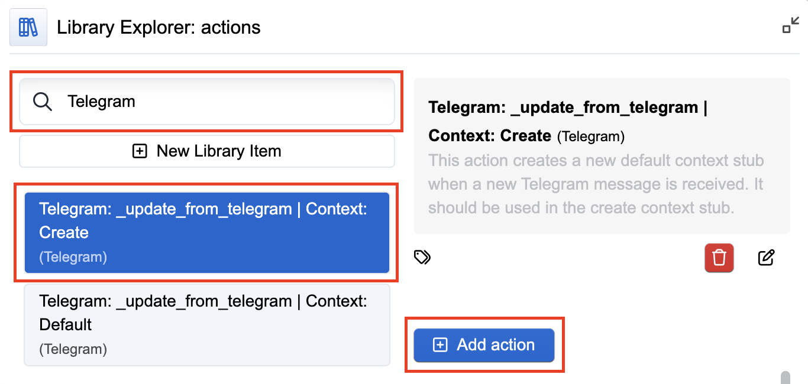Delete the item with the red trash button
This screenshot has height=384, width=808.
click(x=719, y=258)
